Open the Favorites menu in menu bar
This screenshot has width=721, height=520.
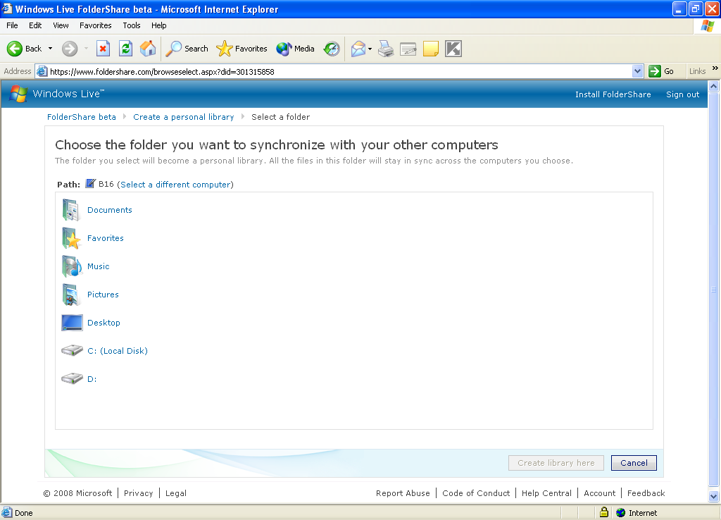96,25
